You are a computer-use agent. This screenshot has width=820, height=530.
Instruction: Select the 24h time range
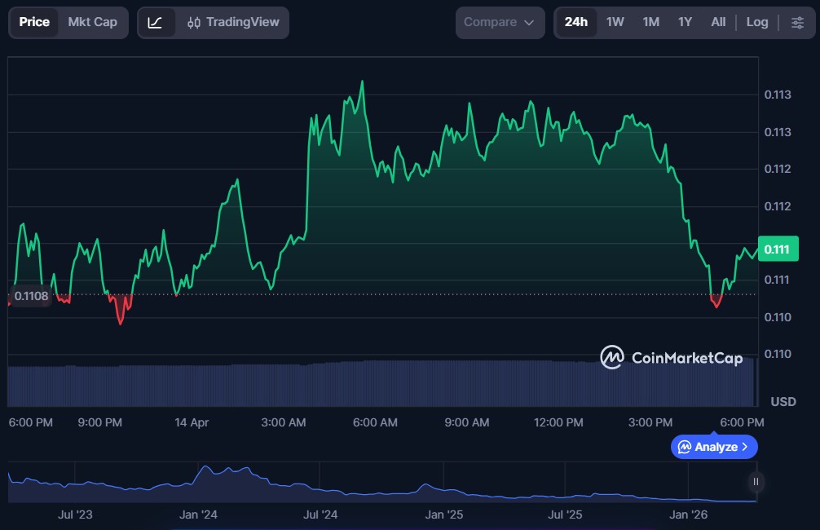click(x=575, y=22)
